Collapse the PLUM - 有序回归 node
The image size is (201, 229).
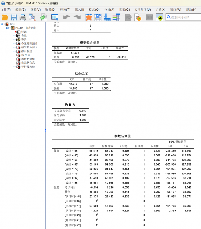pos(8,28)
